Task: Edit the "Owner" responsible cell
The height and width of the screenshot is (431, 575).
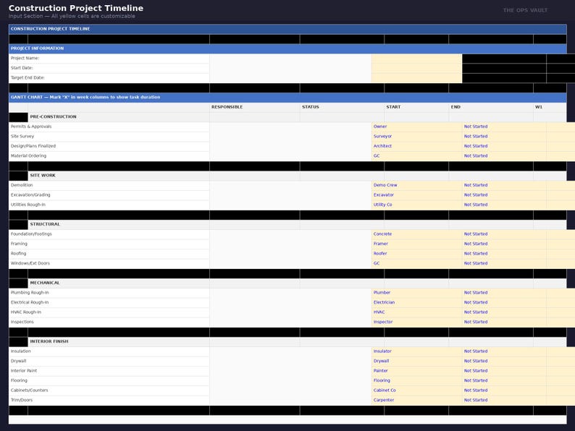Action: 416,127
